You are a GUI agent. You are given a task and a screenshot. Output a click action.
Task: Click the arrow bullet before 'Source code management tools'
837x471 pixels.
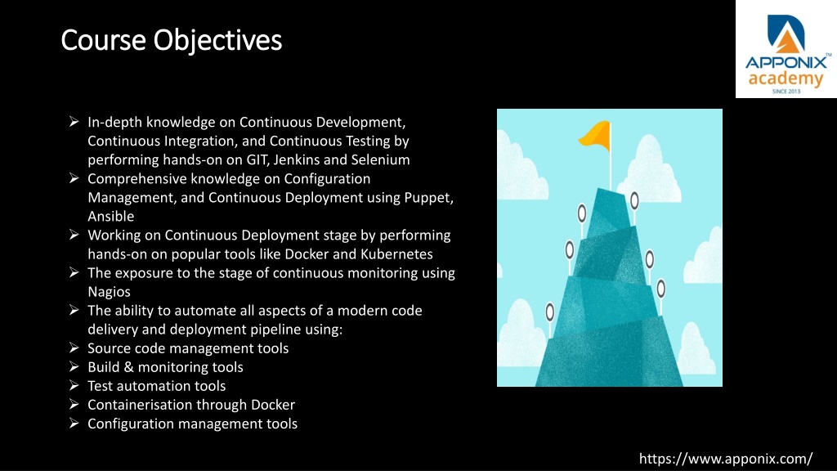tap(74, 348)
